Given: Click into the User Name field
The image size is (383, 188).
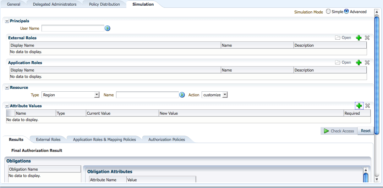Looking at the screenshot, I should pos(73,28).
